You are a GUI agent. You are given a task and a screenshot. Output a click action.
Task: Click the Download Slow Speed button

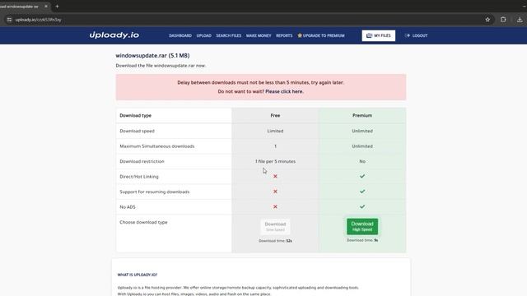275,227
